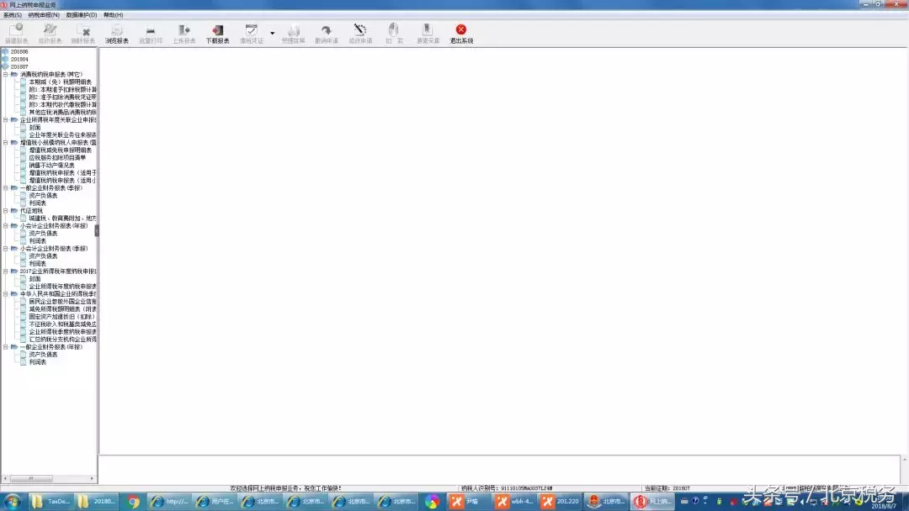Open 增值税减免税申报明细表

[61, 150]
